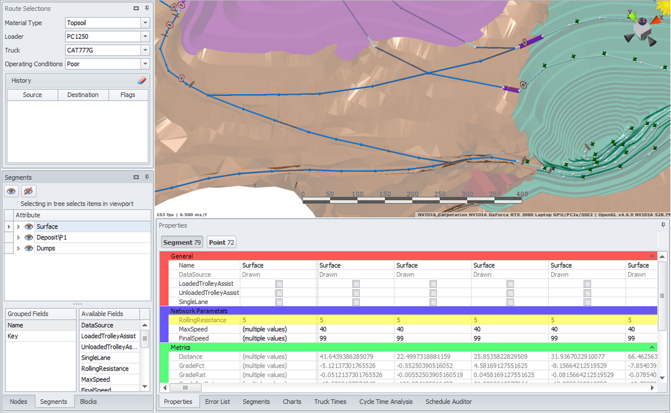Screen dimensions: 671x413
Task: Click the yellow RollingResistance row label
Action: coord(202,320)
